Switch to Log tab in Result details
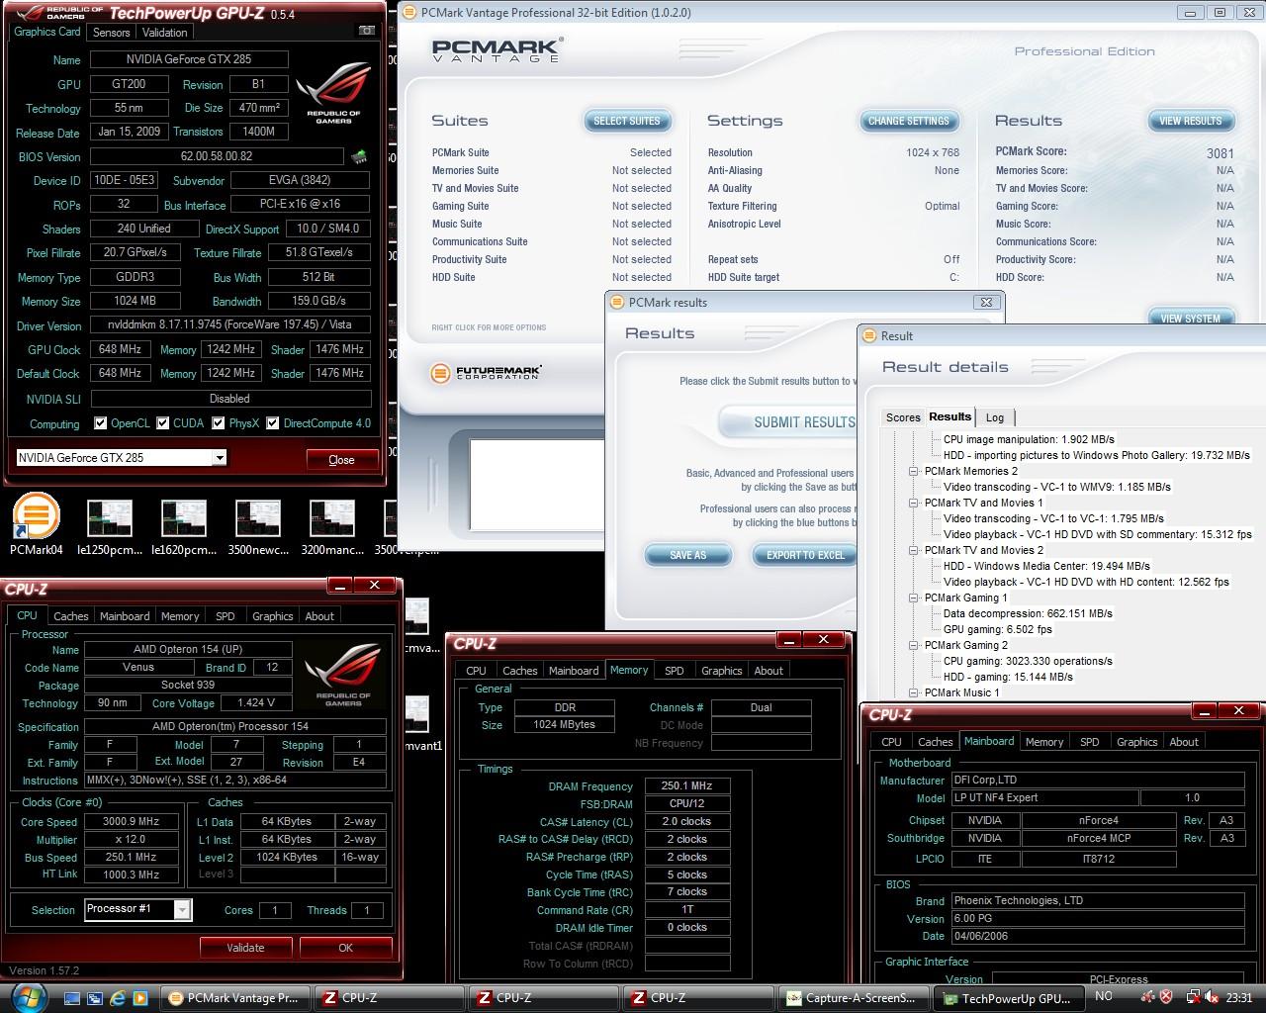 coord(995,417)
